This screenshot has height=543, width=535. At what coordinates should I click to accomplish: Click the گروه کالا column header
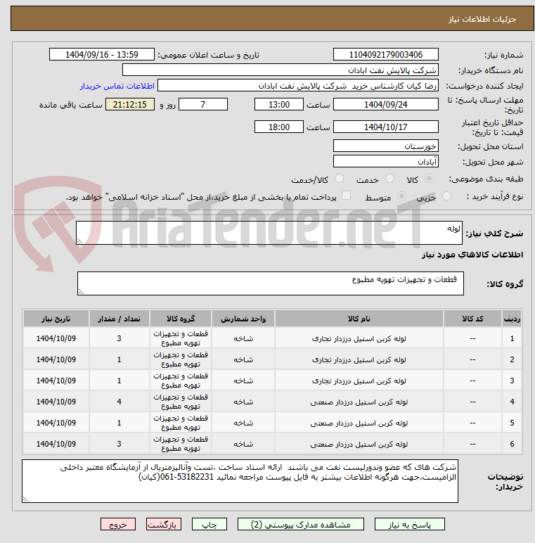pyautogui.click(x=180, y=319)
